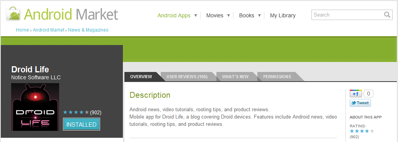398x142 pixels.
Task: Expand the Books dropdown arrow
Action: tap(259, 15)
